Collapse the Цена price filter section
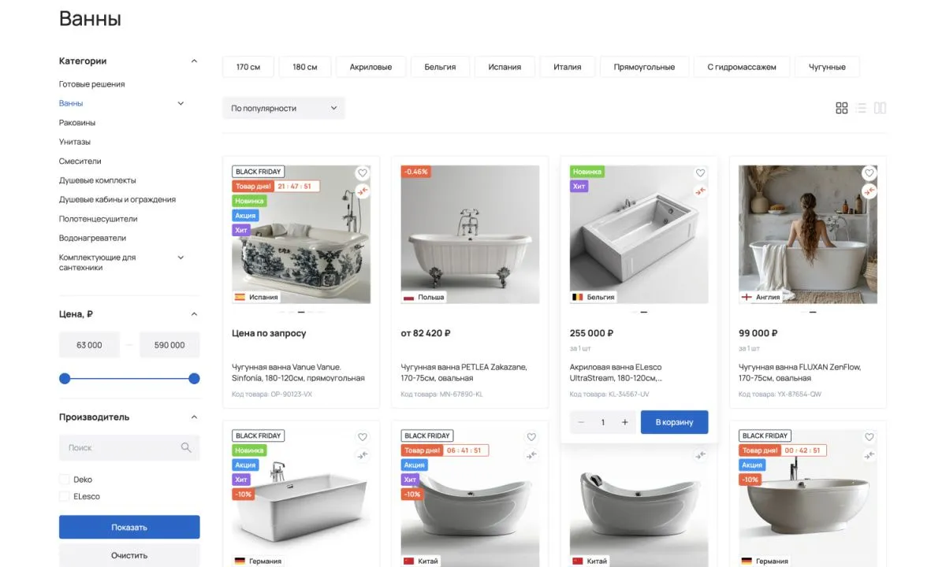The width and height of the screenshot is (946, 567). [194, 314]
